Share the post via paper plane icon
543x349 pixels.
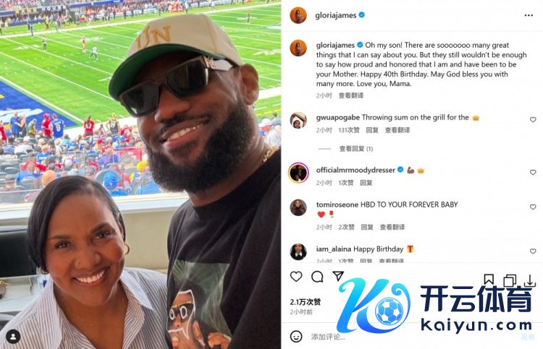point(338,276)
